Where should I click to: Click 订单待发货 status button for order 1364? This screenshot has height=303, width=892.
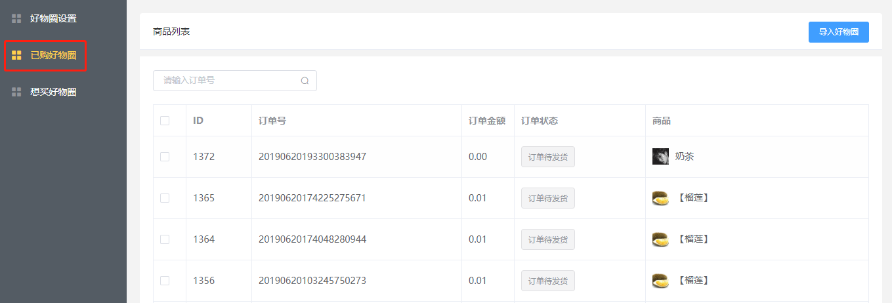pos(547,239)
